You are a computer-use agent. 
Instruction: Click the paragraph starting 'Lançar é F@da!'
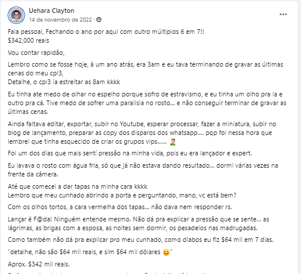point(138,224)
